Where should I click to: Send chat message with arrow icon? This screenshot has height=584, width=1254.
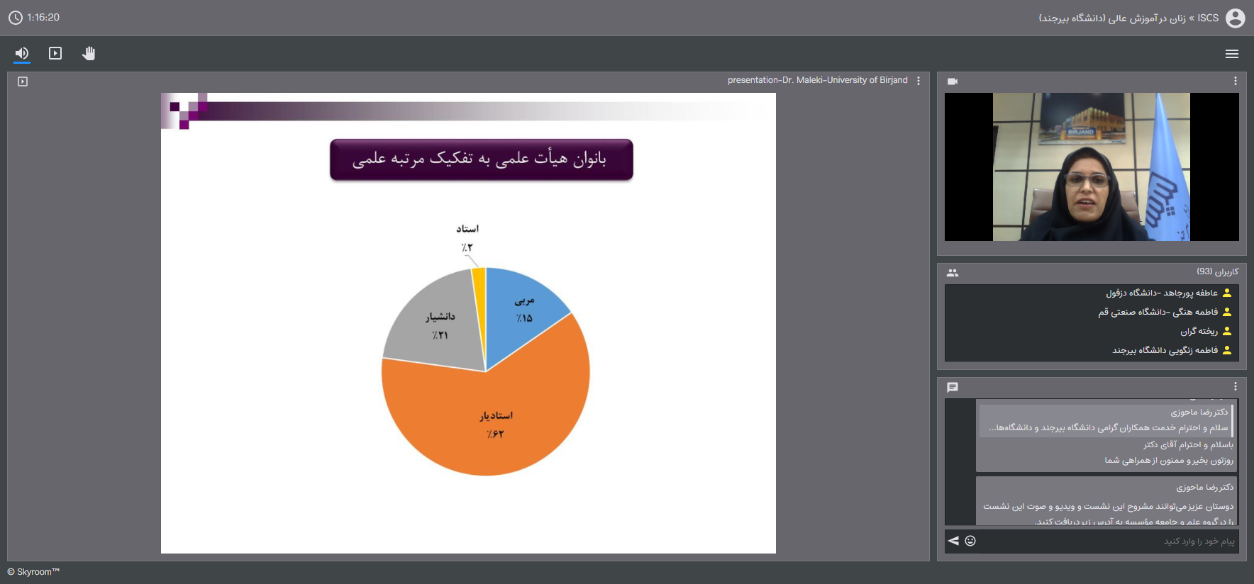[954, 541]
